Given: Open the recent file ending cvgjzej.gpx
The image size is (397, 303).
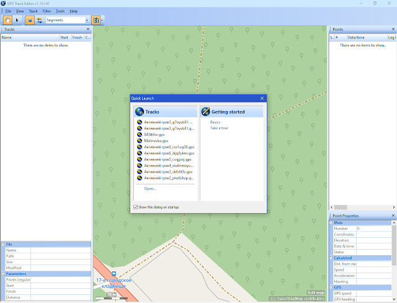Looking at the screenshot, I should [167, 160].
